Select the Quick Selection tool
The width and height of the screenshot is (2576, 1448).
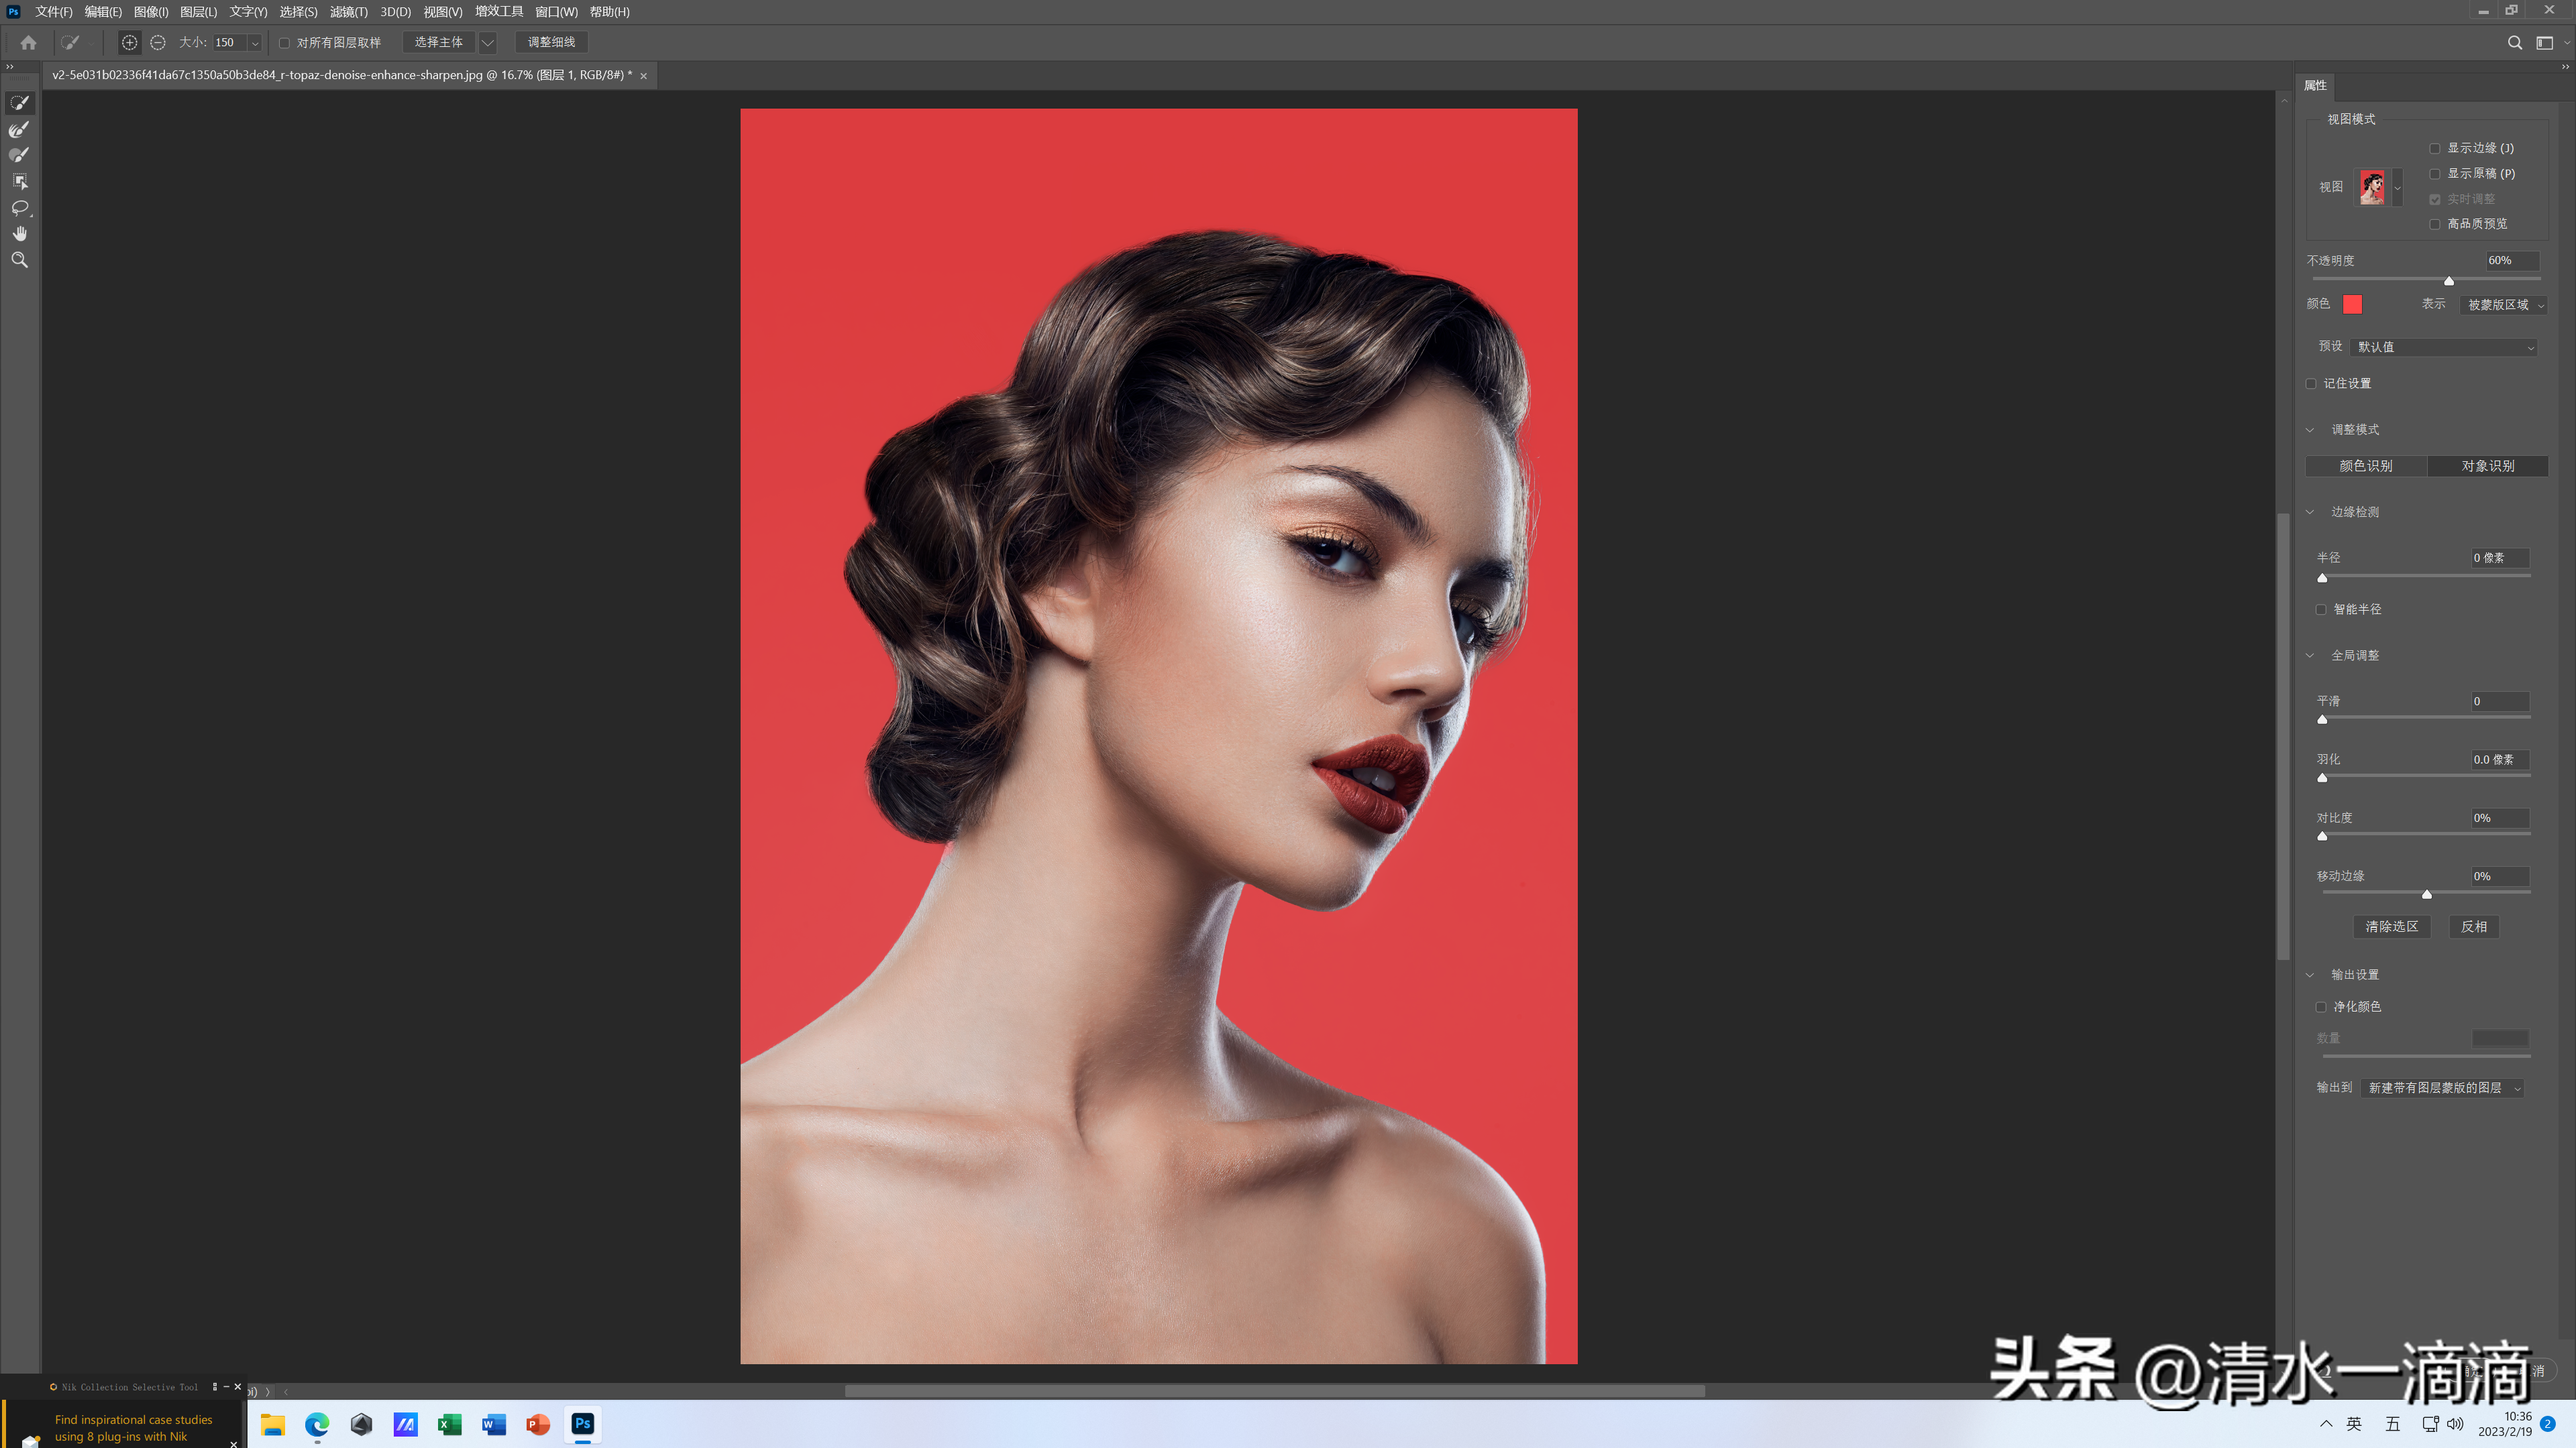point(19,103)
